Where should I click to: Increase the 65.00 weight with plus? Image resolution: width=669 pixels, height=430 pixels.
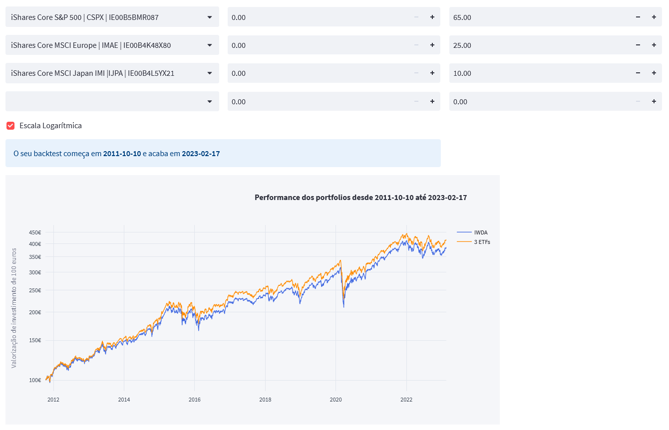click(x=654, y=17)
